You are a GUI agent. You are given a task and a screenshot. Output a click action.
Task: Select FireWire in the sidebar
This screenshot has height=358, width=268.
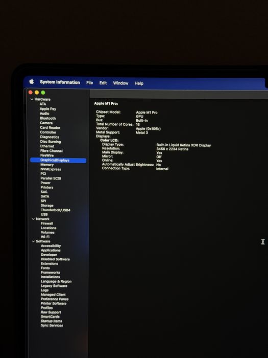coord(47,155)
